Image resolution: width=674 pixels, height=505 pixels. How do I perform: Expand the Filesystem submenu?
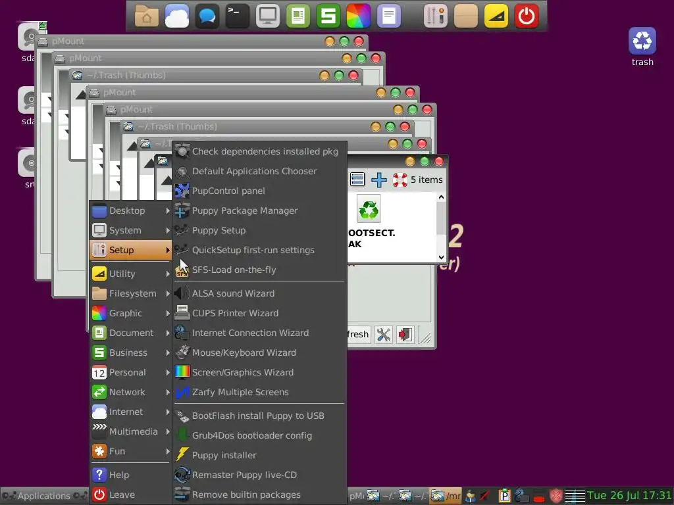(x=131, y=293)
